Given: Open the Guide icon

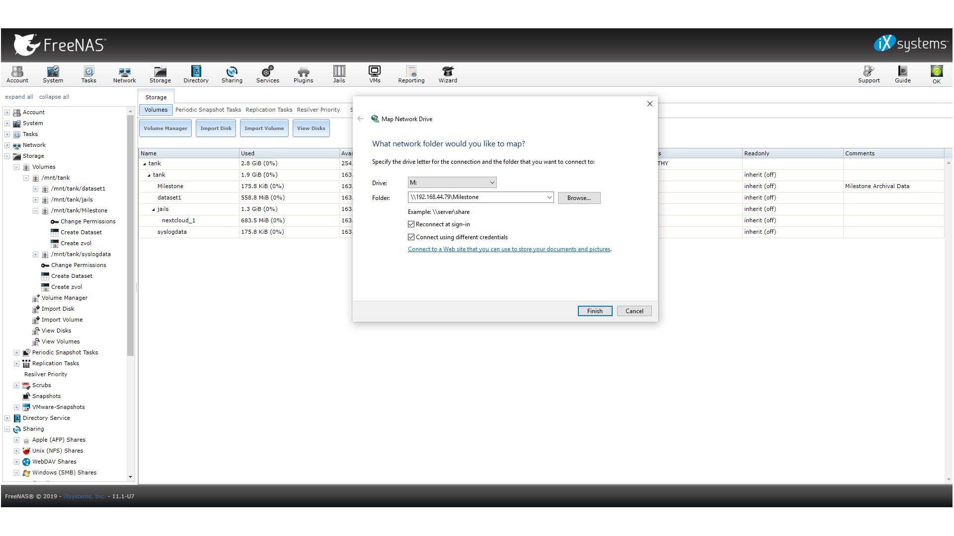Looking at the screenshot, I should click(x=902, y=74).
